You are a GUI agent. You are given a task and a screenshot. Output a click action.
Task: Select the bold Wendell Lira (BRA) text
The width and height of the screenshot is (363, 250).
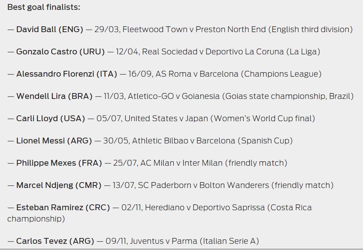pyautogui.click(x=54, y=96)
